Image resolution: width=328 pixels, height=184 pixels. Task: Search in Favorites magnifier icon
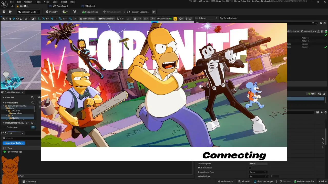32,97
